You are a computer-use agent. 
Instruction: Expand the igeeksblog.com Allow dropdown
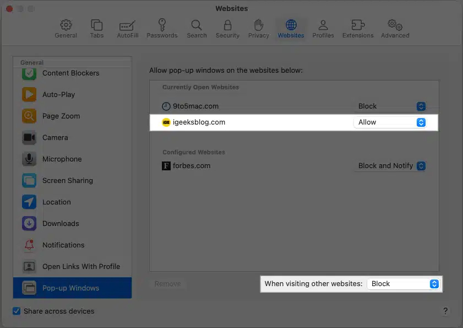(390, 122)
